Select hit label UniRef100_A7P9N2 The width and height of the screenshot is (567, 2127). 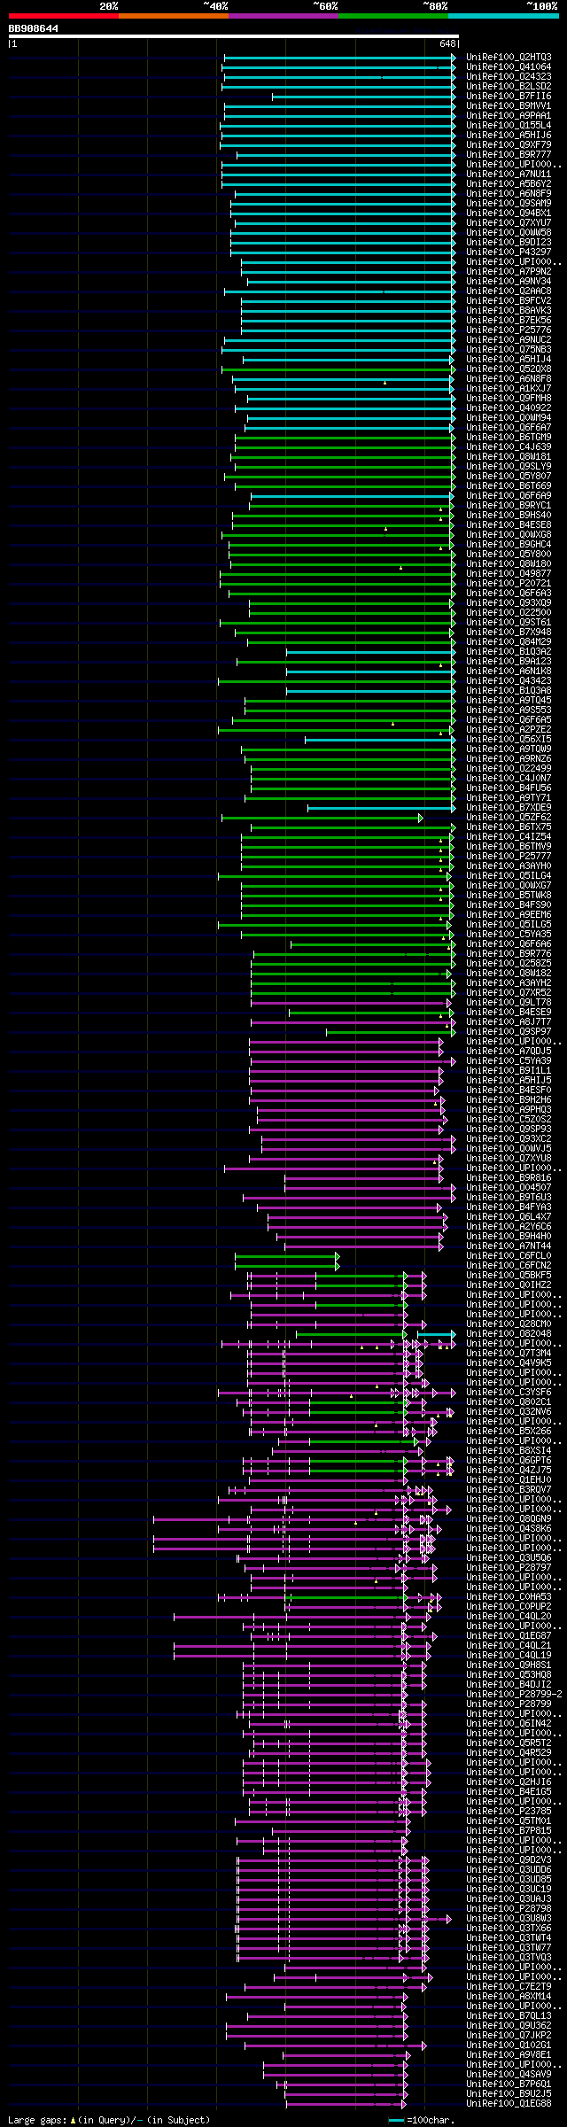509,271
